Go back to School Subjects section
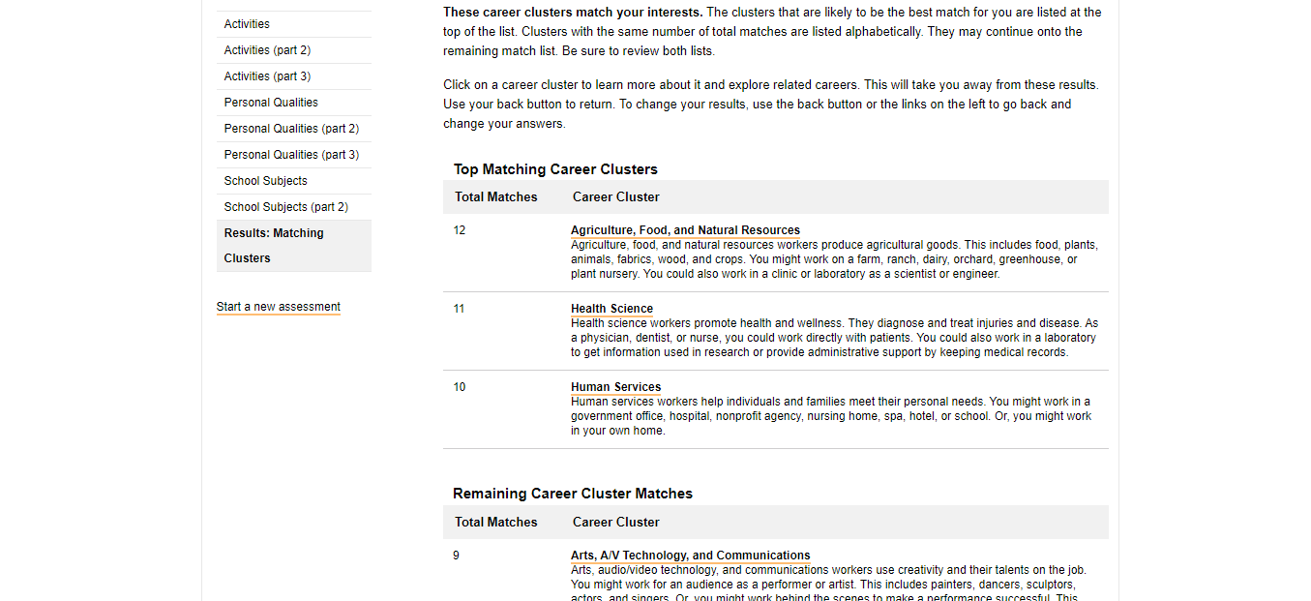Viewport: 1311px width, 601px height. (265, 181)
